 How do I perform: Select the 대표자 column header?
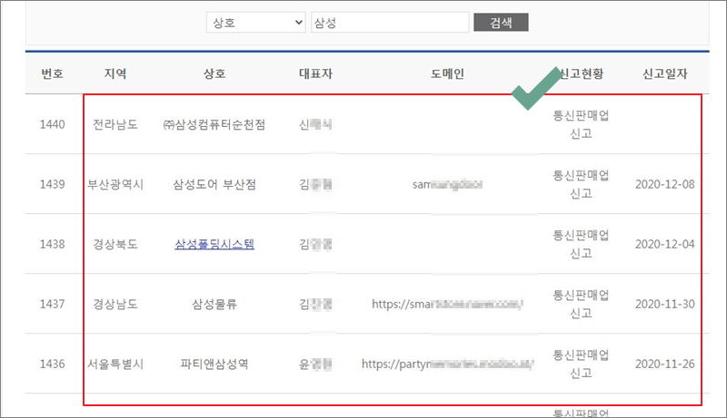(x=315, y=73)
